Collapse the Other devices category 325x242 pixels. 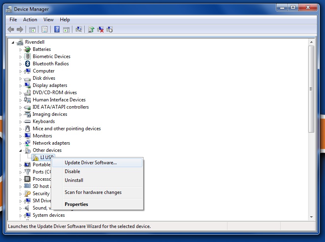21,150
